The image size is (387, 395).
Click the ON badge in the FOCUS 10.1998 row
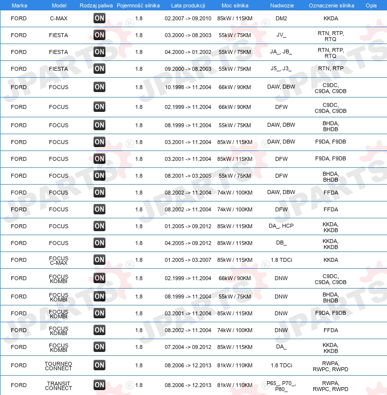[99, 87]
